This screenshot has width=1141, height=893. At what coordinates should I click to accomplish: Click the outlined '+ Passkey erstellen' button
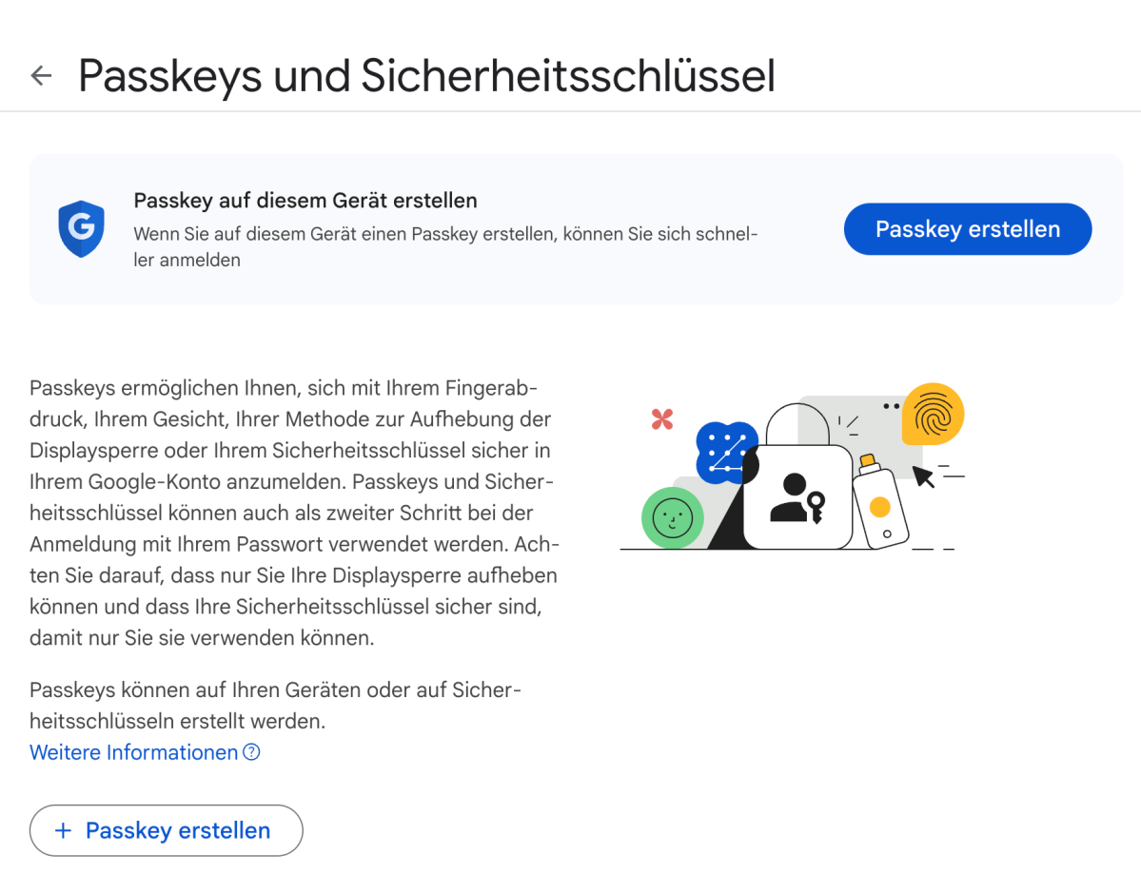click(166, 830)
